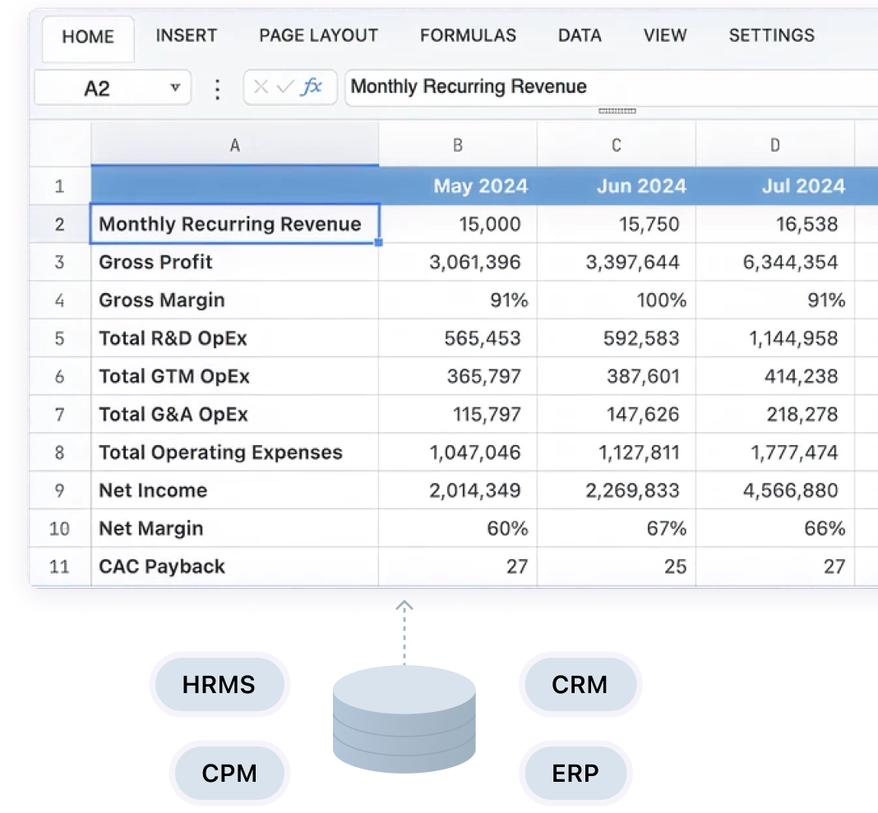
Task: Click the Net Income cell for Jul 2024
Action: [775, 491]
